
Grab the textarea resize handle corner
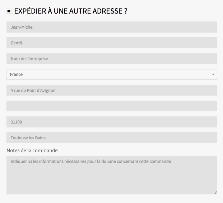coord(215,192)
